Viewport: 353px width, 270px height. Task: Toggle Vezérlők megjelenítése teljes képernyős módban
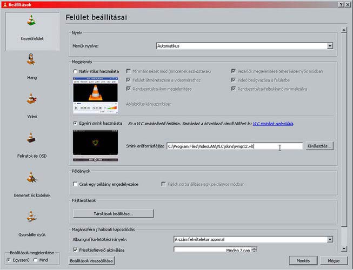point(234,71)
